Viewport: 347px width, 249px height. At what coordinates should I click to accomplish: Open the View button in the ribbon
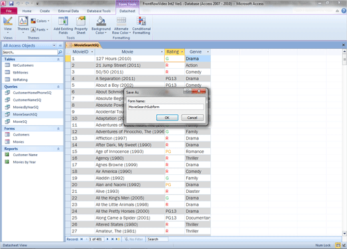point(7,25)
